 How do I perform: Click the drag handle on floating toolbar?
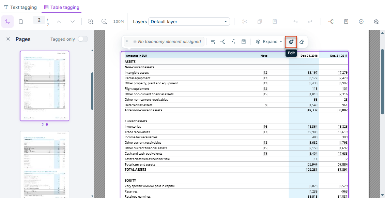[x=127, y=42]
